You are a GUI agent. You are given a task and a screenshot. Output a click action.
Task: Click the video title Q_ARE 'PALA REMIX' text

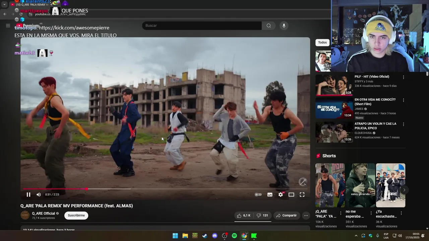tap(77, 206)
